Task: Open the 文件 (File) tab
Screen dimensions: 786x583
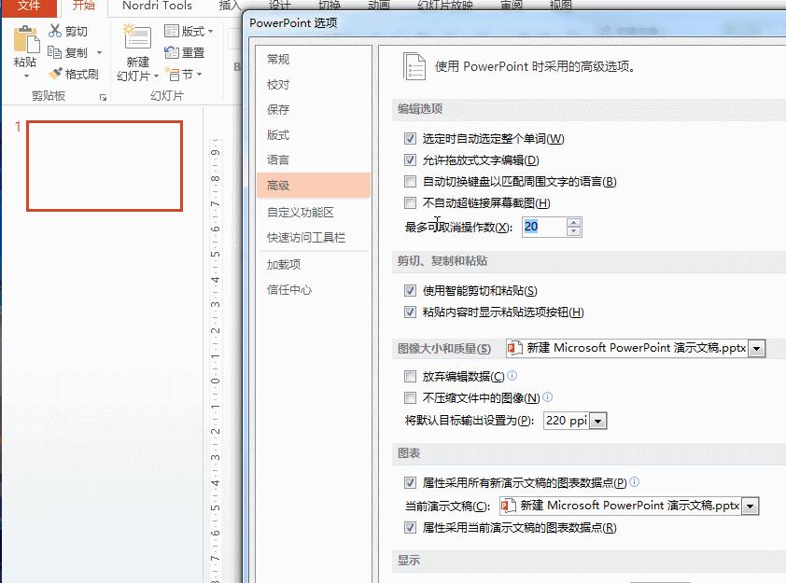Action: tap(29, 7)
